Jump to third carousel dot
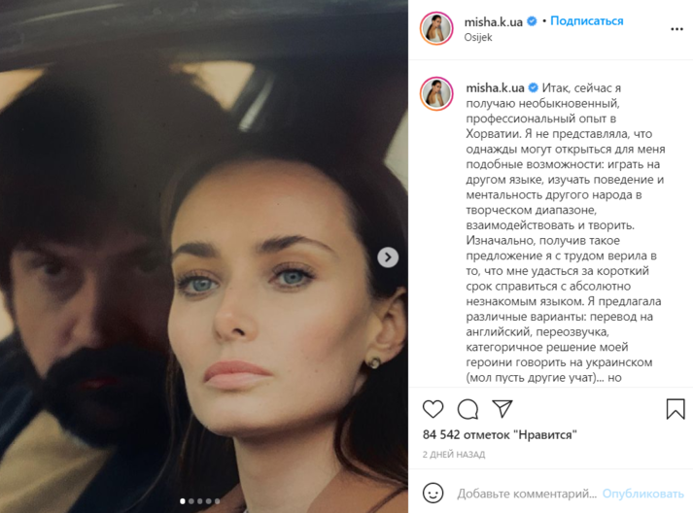693x513 pixels. (200, 501)
